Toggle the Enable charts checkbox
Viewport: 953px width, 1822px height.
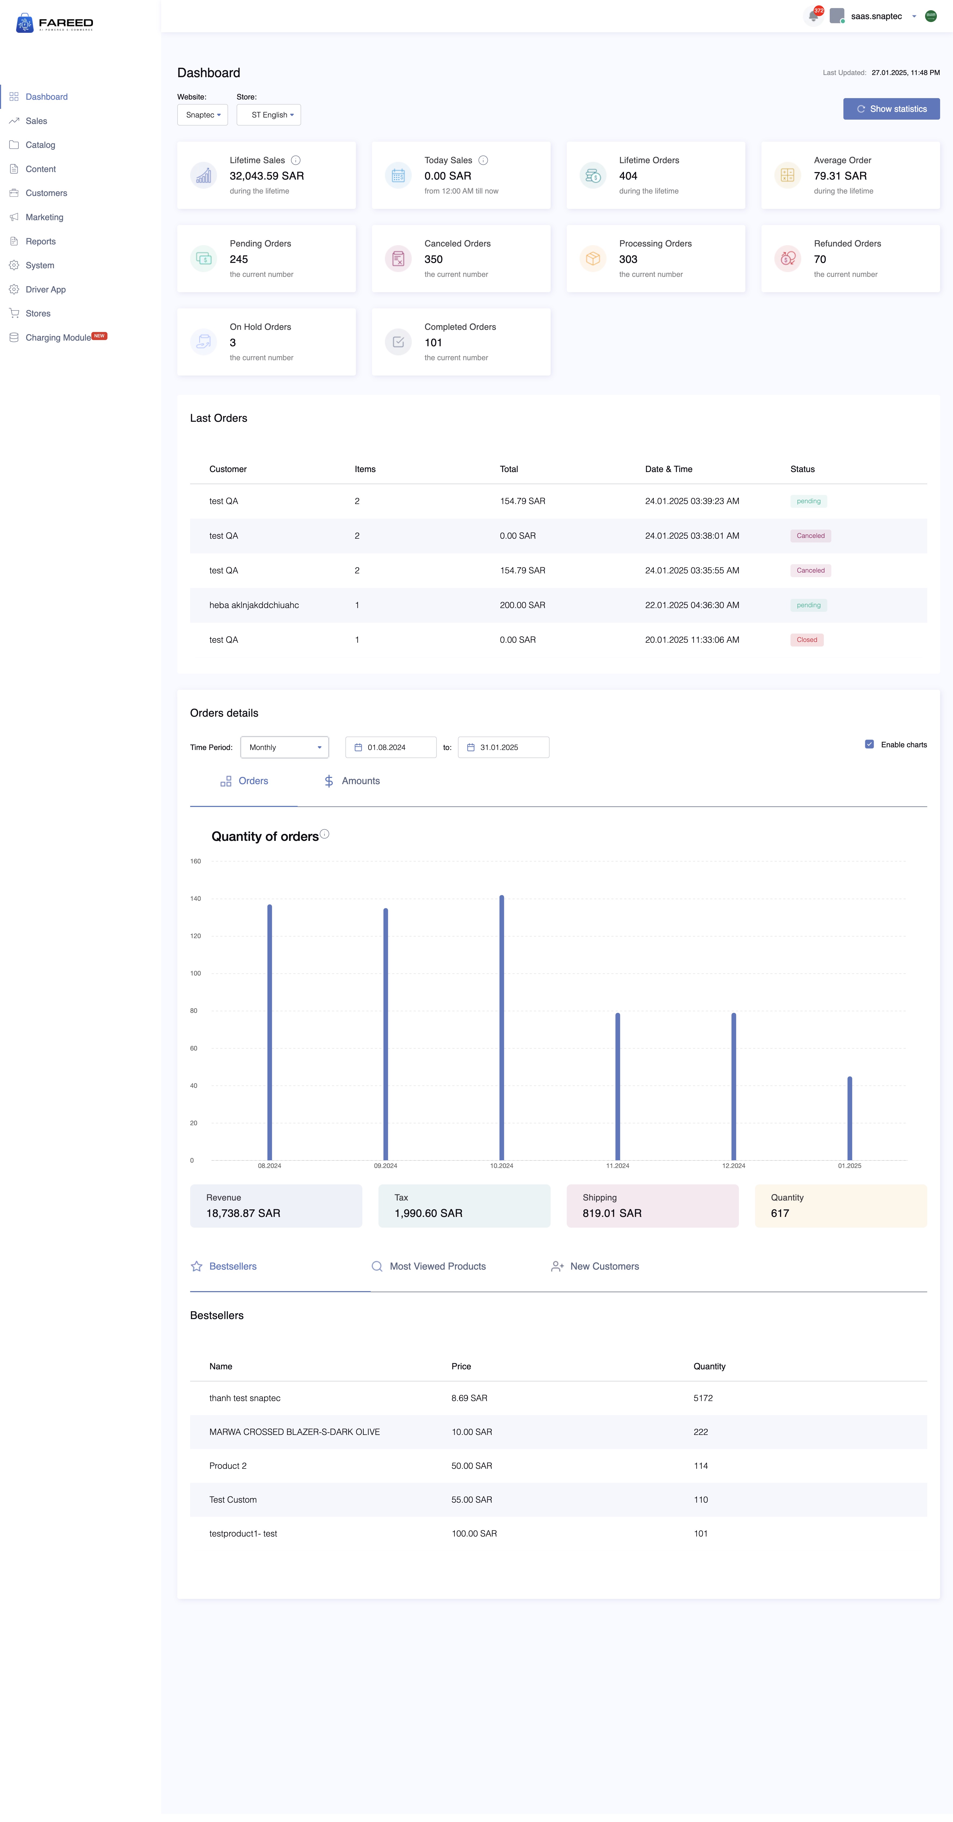(x=869, y=744)
